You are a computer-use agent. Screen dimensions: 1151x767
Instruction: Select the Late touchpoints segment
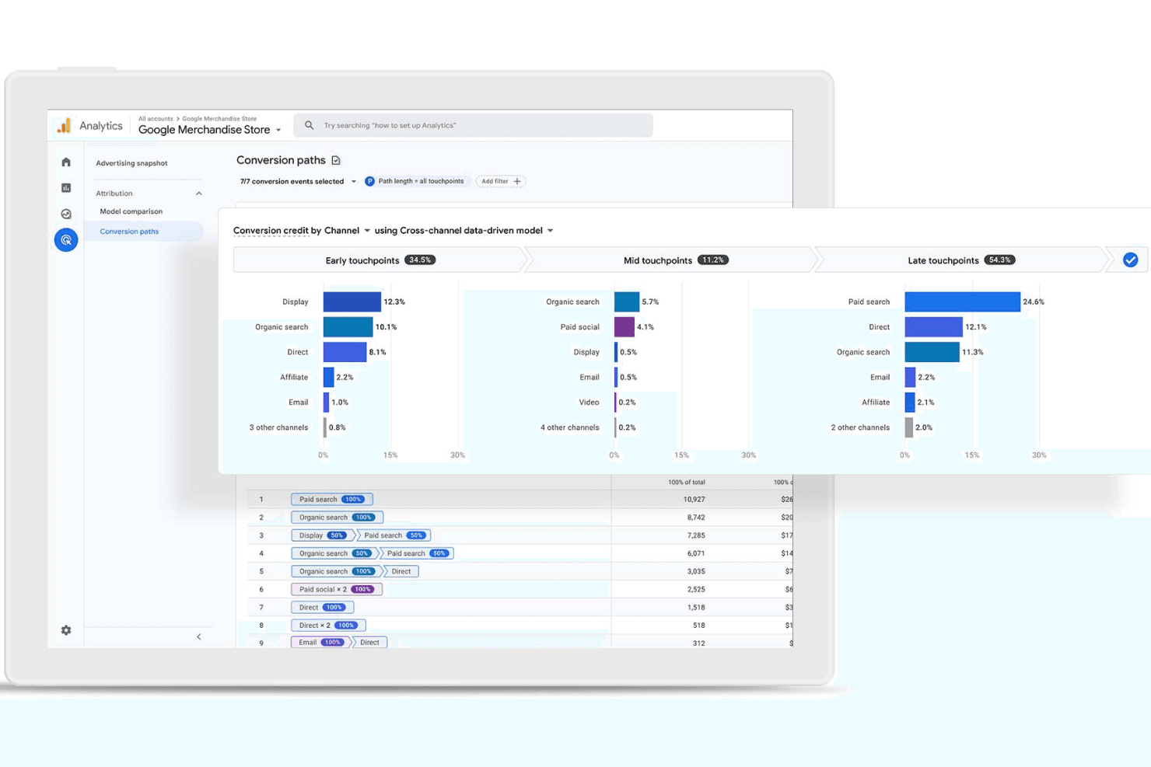click(960, 260)
